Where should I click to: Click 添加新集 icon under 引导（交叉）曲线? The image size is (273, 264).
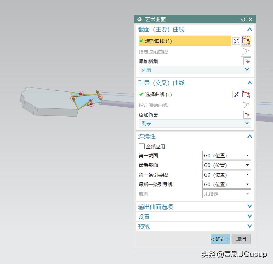pyautogui.click(x=247, y=114)
